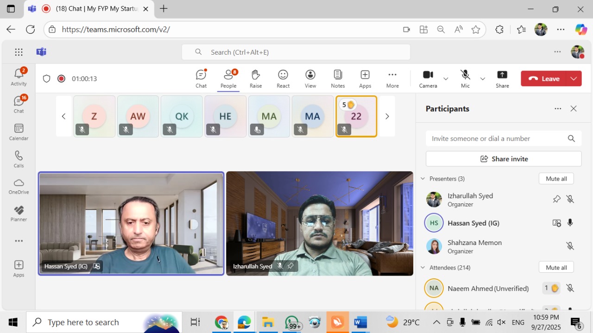Open Planner in the left sidebar
Screen dimensions: 593x333
(x=19, y=214)
